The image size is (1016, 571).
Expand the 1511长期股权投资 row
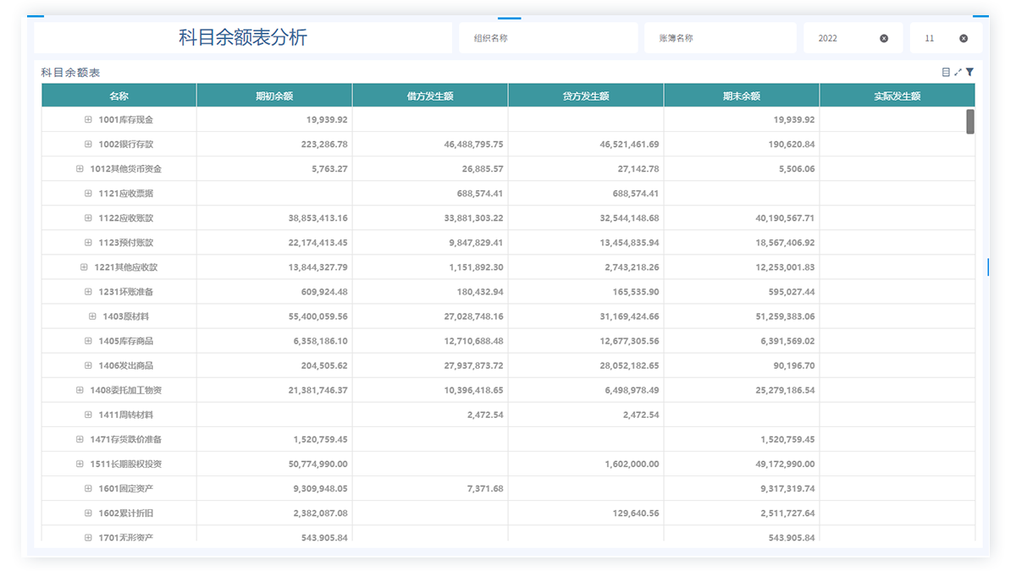(80, 464)
